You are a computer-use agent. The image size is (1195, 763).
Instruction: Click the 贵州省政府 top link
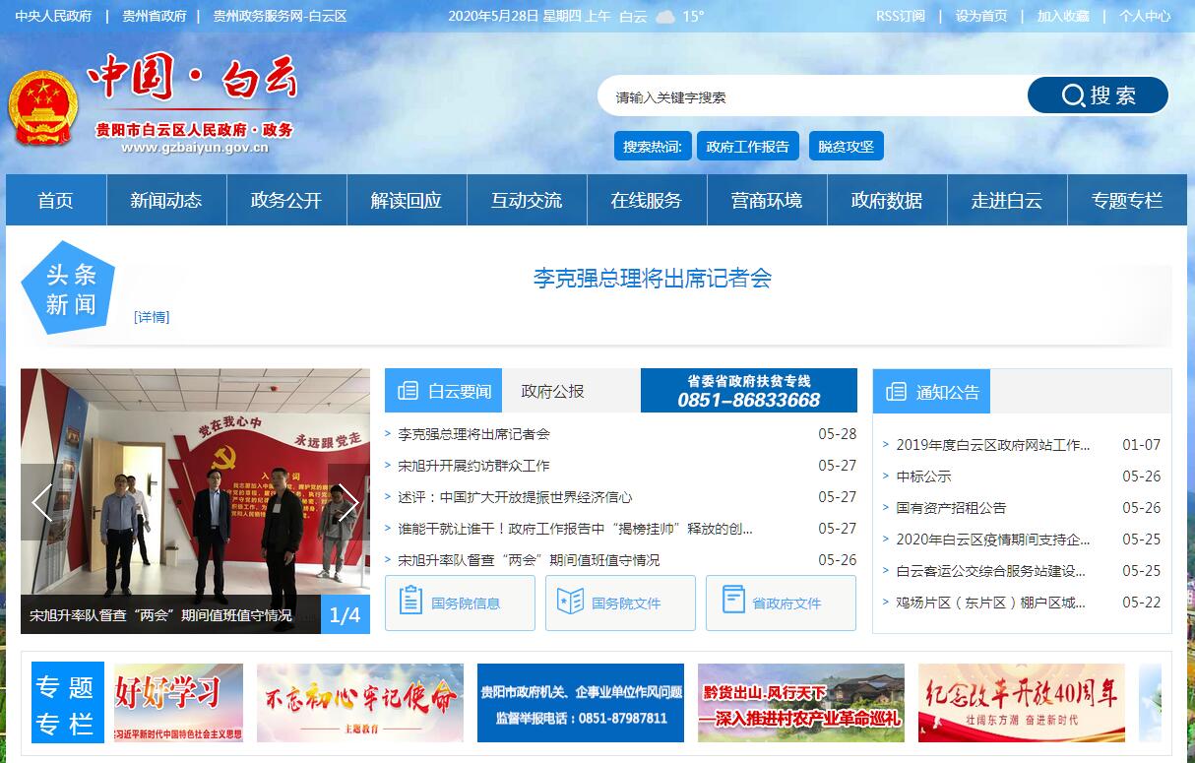pos(155,16)
